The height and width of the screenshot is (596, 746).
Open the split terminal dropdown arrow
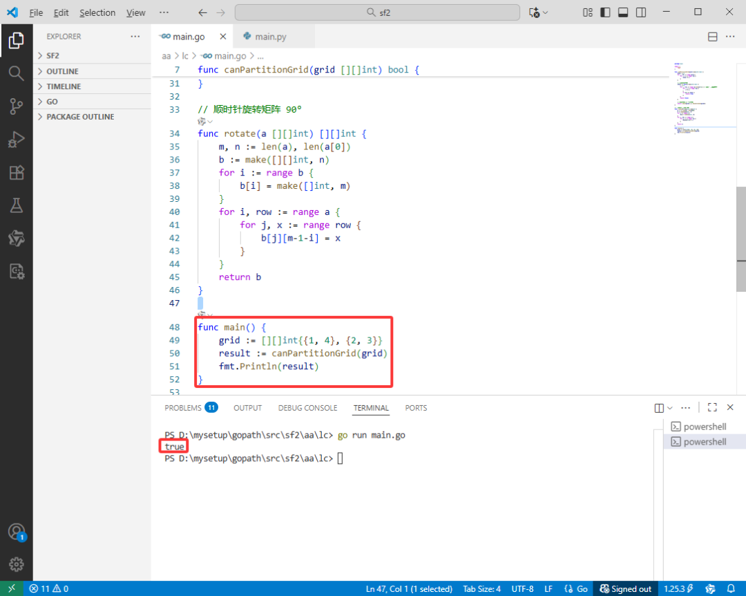670,408
